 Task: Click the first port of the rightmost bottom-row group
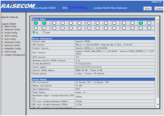124,28
